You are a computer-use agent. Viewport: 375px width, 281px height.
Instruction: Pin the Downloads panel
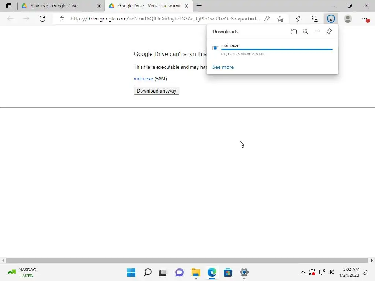[x=329, y=31]
